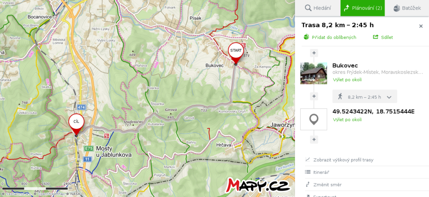Select the Plánování (2) tab
This screenshot has height=197, width=429.
(x=362, y=8)
